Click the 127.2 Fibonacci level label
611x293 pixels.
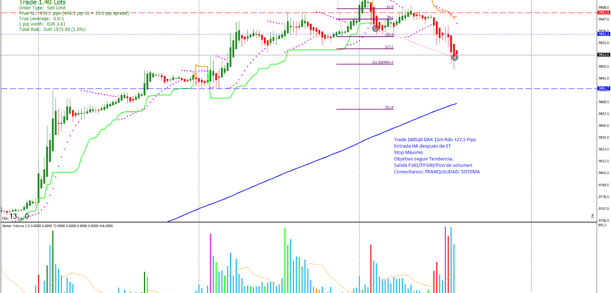point(389,47)
